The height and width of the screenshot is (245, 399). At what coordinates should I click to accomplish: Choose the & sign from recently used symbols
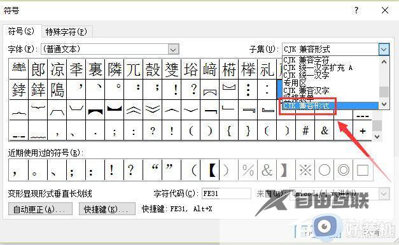[267, 170]
